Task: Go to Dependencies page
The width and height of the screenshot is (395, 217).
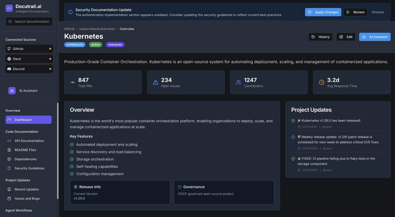Action: 29,159
